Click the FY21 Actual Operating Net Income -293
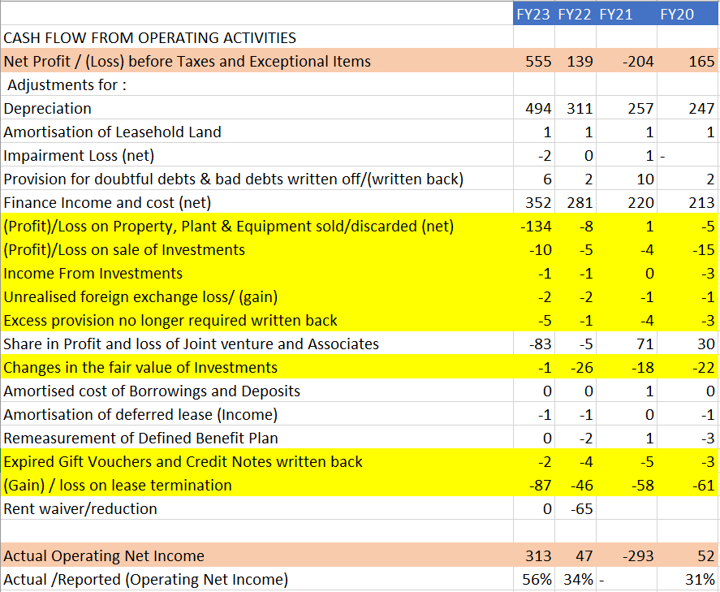The width and height of the screenshot is (720, 592). click(638, 555)
